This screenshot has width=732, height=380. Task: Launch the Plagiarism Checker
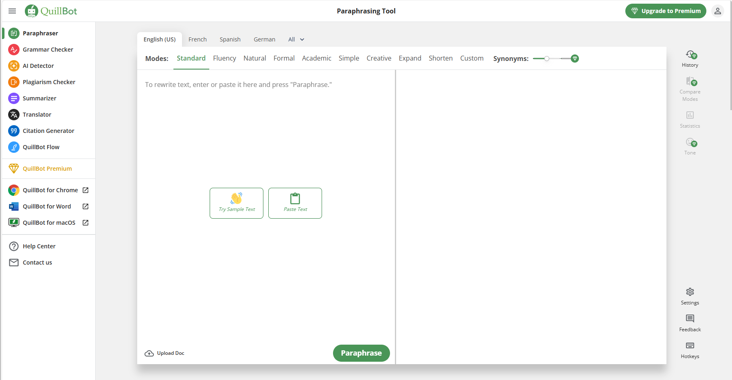tap(49, 82)
